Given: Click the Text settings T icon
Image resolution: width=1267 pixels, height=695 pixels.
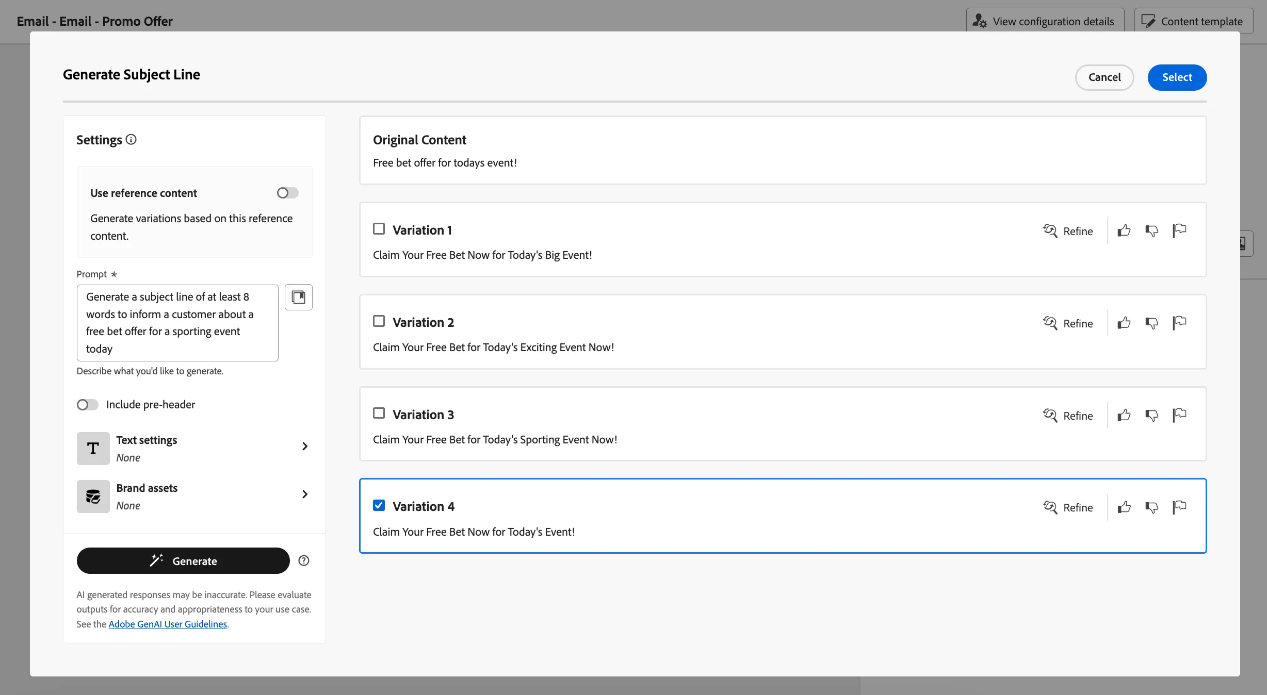Looking at the screenshot, I should tap(93, 448).
